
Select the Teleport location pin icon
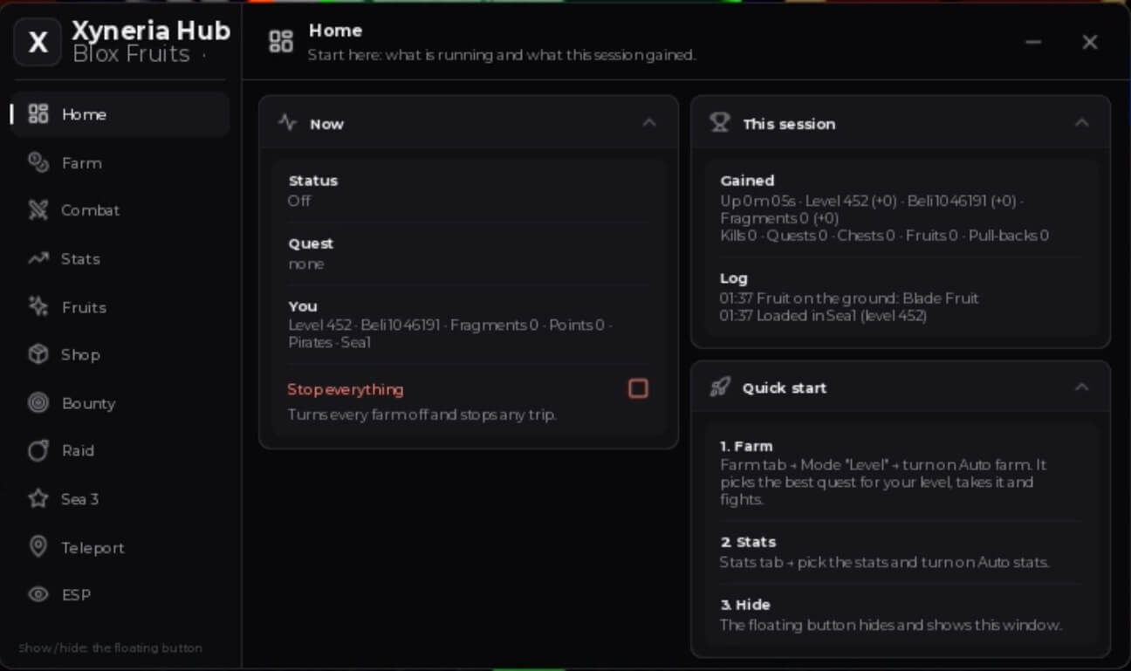tap(38, 547)
